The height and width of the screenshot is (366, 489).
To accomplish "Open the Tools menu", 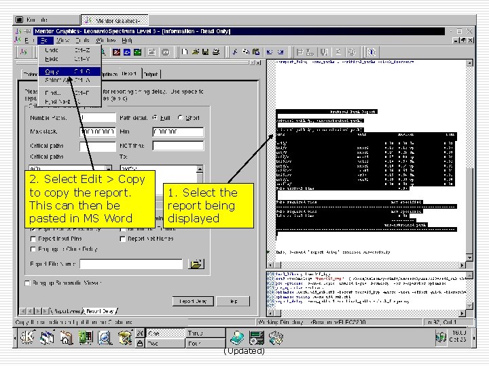I will pyautogui.click(x=83, y=41).
